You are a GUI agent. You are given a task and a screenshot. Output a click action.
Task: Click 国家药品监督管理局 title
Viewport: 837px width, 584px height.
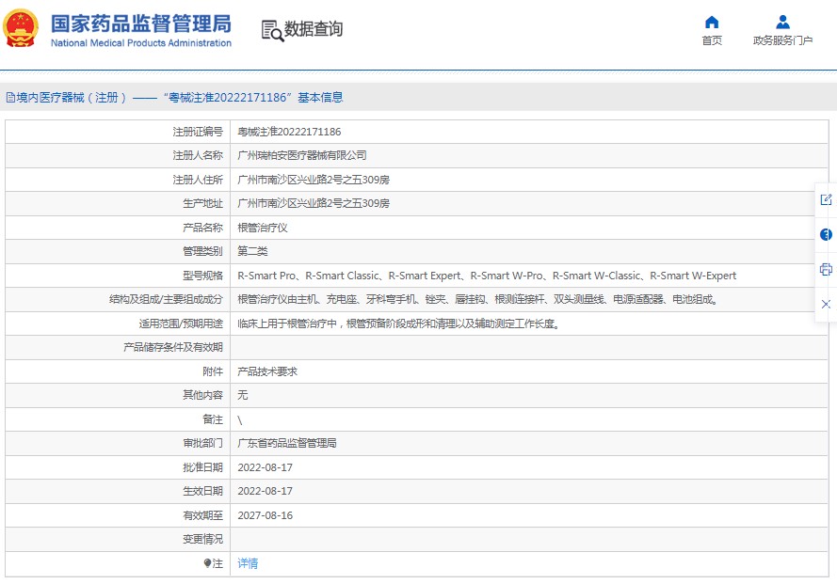point(141,24)
